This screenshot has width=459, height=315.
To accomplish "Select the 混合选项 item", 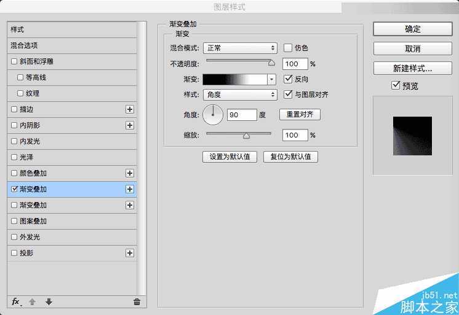I will click(x=72, y=45).
